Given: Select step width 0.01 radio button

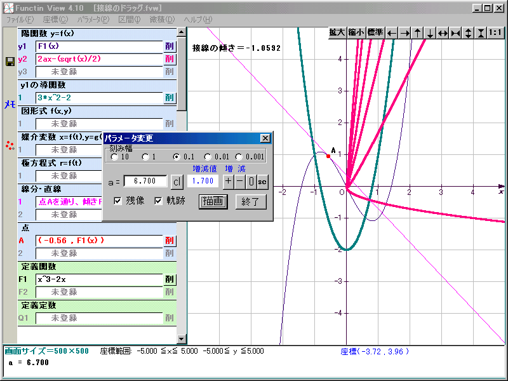Looking at the screenshot, I should 208,157.
